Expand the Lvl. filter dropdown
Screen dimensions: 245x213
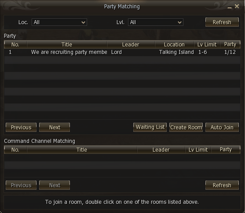(x=156, y=22)
